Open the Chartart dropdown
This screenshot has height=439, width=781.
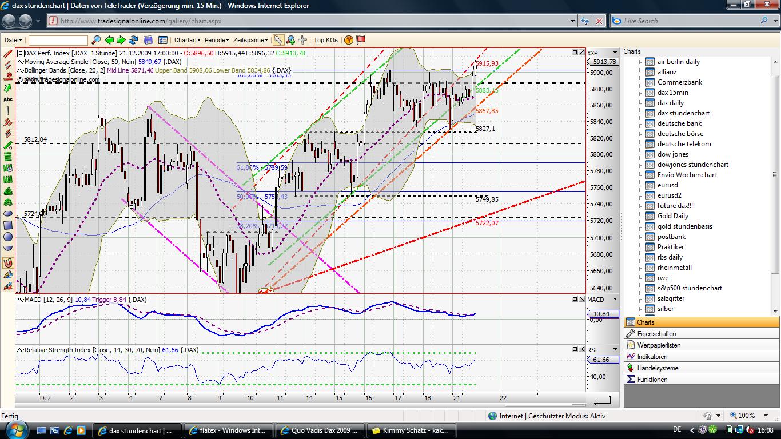pos(188,40)
